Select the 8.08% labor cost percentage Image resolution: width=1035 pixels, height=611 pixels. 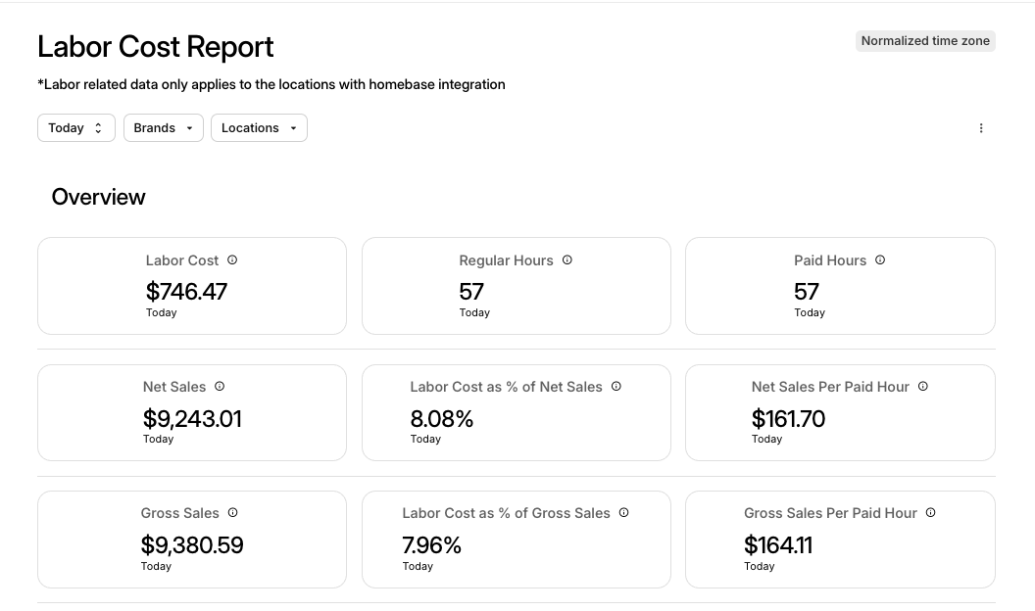pyautogui.click(x=442, y=418)
